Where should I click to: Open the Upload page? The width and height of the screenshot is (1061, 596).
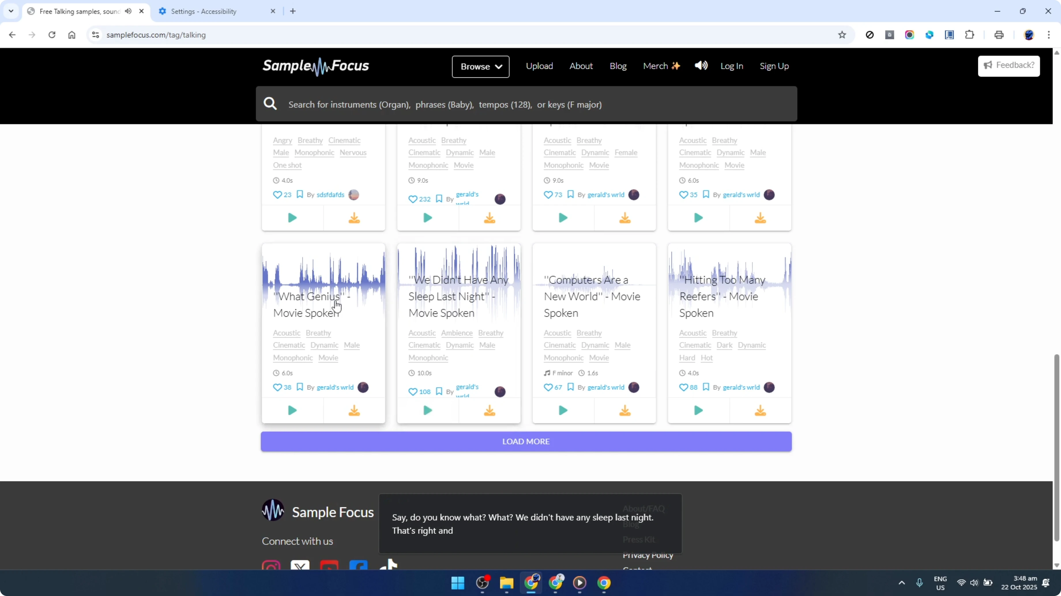[539, 66]
